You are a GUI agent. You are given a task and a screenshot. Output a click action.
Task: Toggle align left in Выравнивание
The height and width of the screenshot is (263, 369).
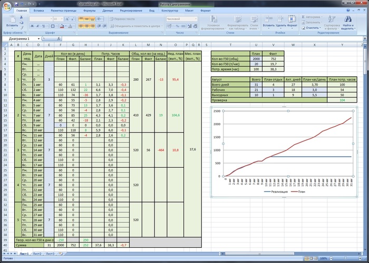click(x=81, y=26)
